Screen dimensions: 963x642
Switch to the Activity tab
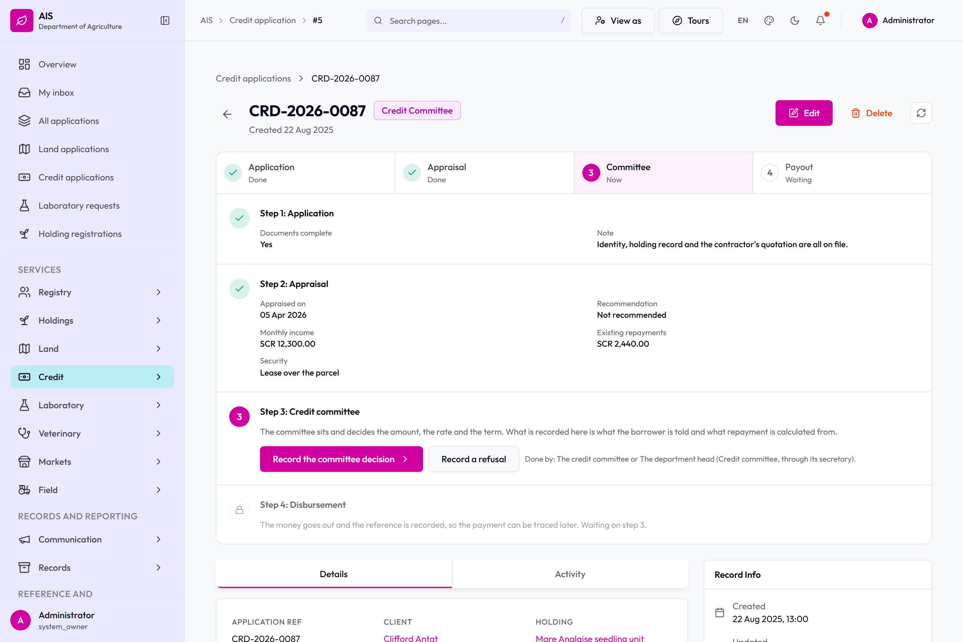pos(570,574)
